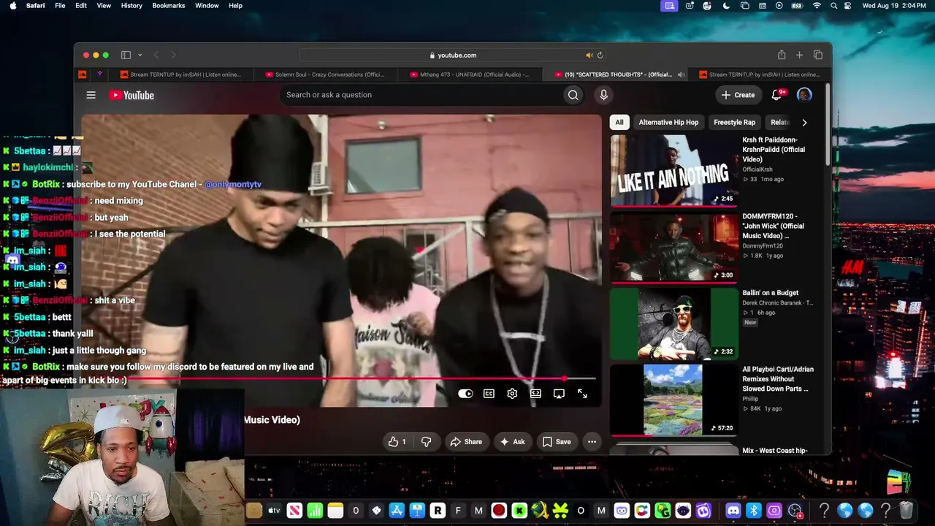The image size is (935, 526).
Task: Cast video with the AirPlay icon
Action: pyautogui.click(x=559, y=393)
